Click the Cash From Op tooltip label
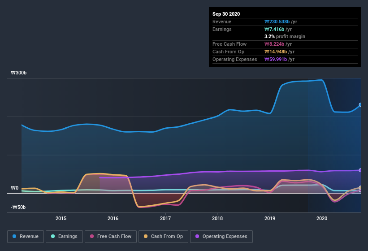Screen dimensions: 368x251 (228, 52)
